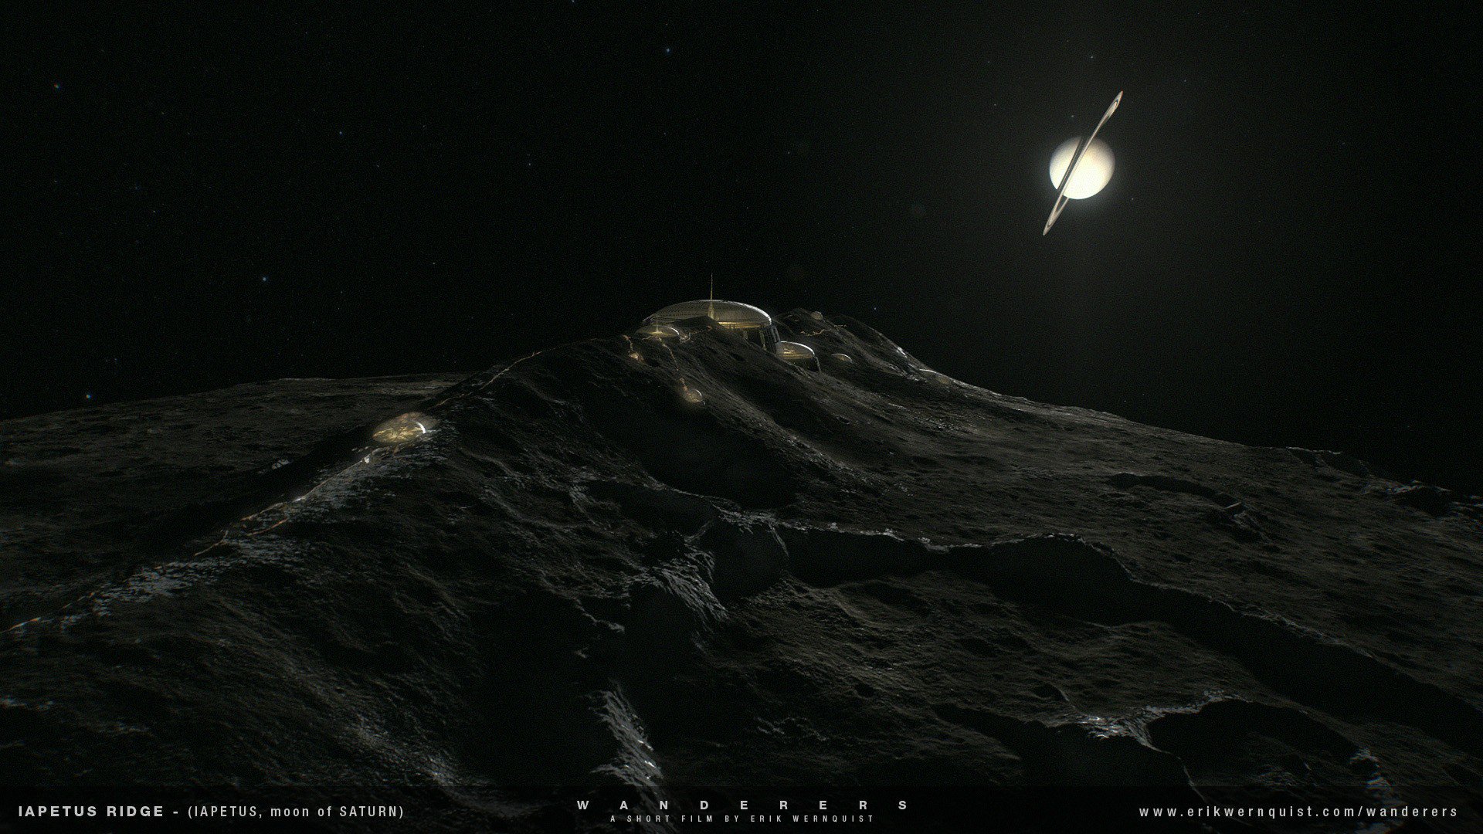The width and height of the screenshot is (1483, 834).
Task: Click the word IAPETUS inside the parentheses
Action: tap(224, 812)
